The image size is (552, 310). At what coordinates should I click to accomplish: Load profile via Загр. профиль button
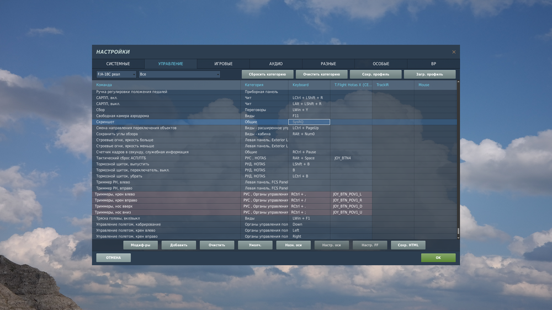click(x=429, y=74)
